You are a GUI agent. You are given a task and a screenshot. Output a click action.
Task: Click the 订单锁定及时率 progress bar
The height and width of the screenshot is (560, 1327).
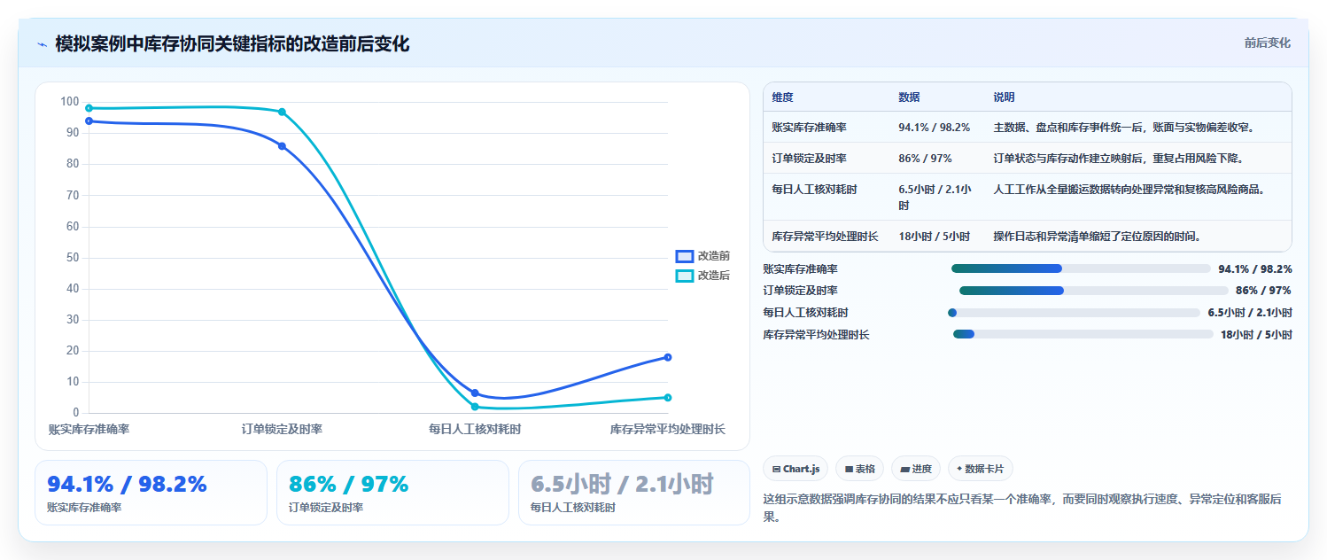click(x=1094, y=291)
